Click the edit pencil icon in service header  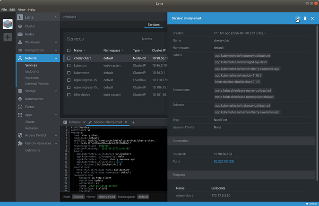tap(297, 18)
